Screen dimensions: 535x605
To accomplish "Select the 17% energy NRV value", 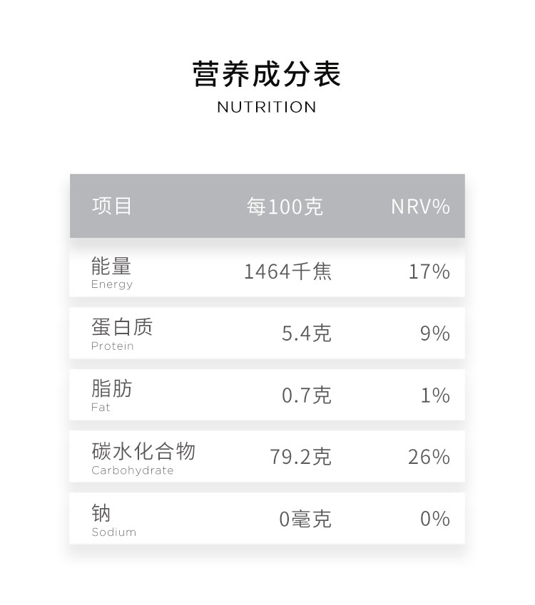I will [429, 272].
